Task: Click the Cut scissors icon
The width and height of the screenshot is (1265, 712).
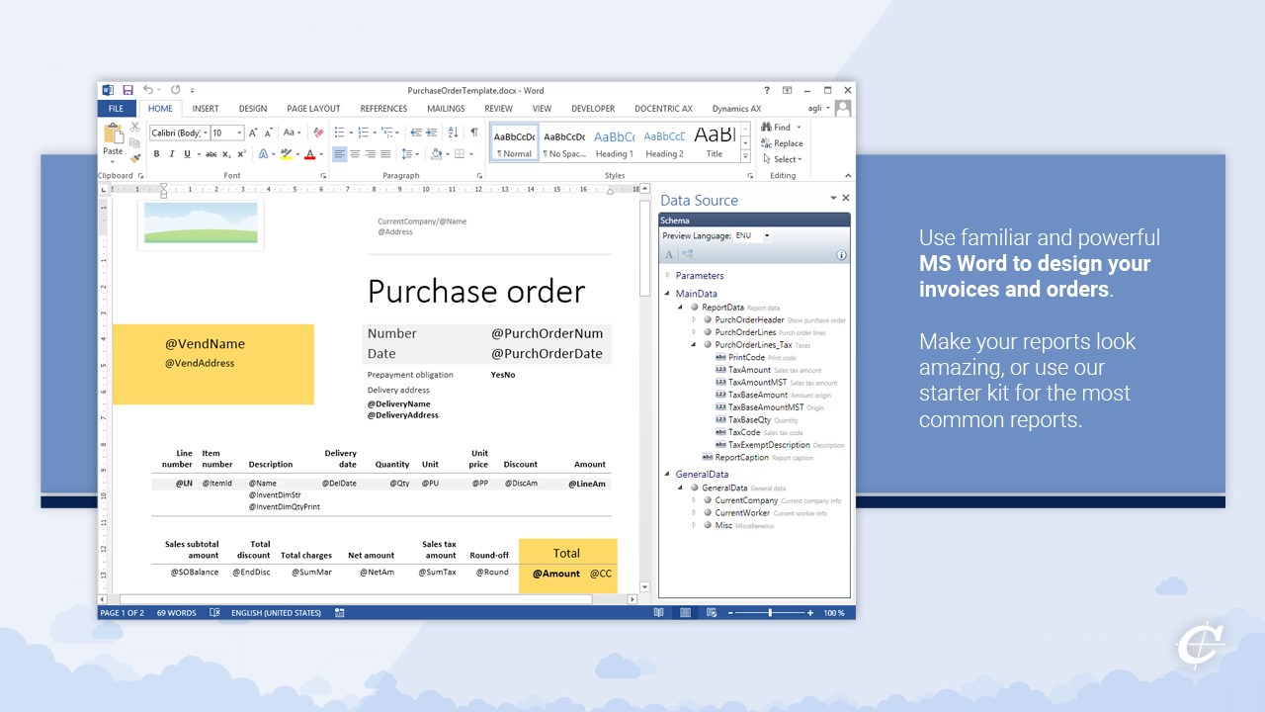Action: 134,128
